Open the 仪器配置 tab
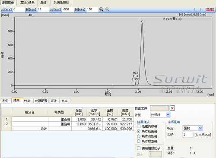 [x=41, y=101]
